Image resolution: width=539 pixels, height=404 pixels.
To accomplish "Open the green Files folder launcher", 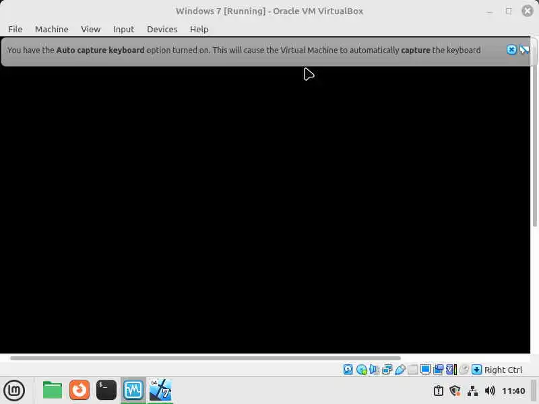I will tap(53, 391).
